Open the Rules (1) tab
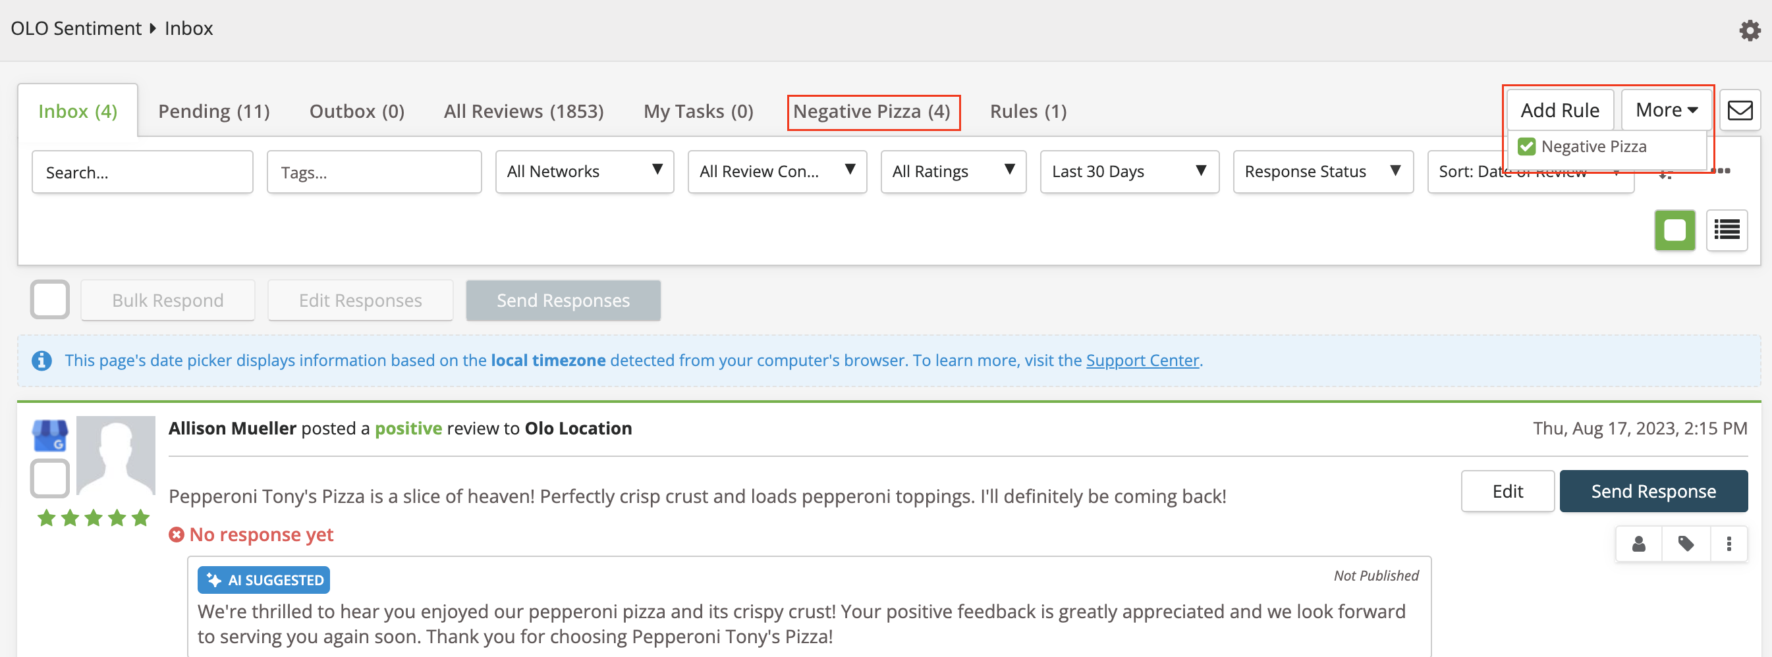This screenshot has height=657, width=1772. (x=1028, y=111)
